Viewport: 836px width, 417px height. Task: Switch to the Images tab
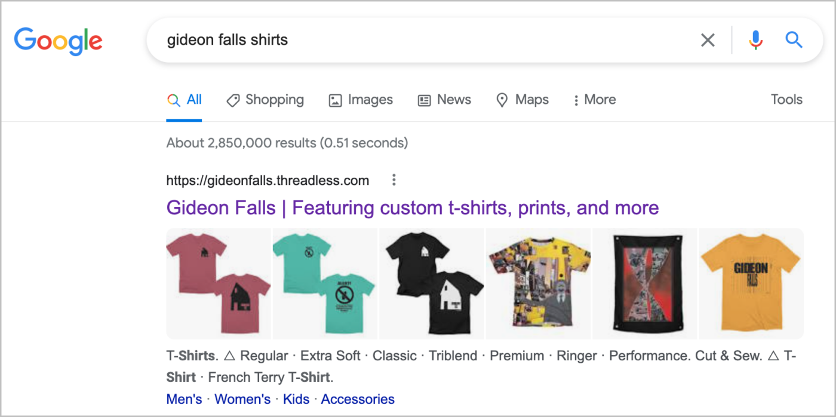click(361, 100)
